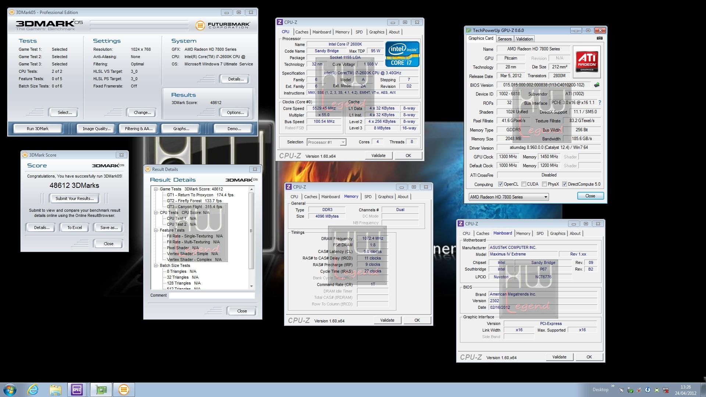Viewport: 706px width, 397px height.
Task: Click Close button in GPU-Z window
Action: pyautogui.click(x=590, y=196)
